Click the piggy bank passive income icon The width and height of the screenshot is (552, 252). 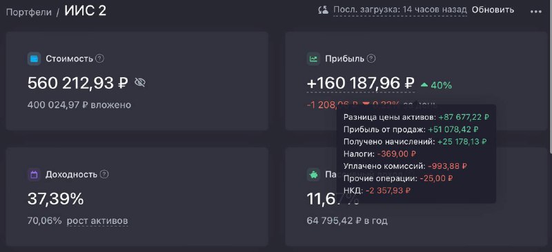[313, 175]
